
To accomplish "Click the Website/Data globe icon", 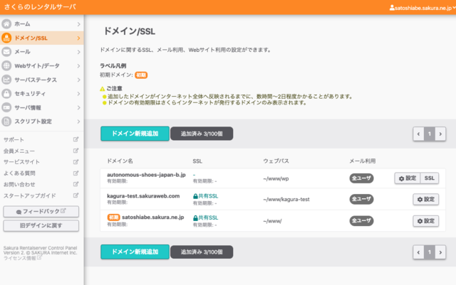I will 7,65.
